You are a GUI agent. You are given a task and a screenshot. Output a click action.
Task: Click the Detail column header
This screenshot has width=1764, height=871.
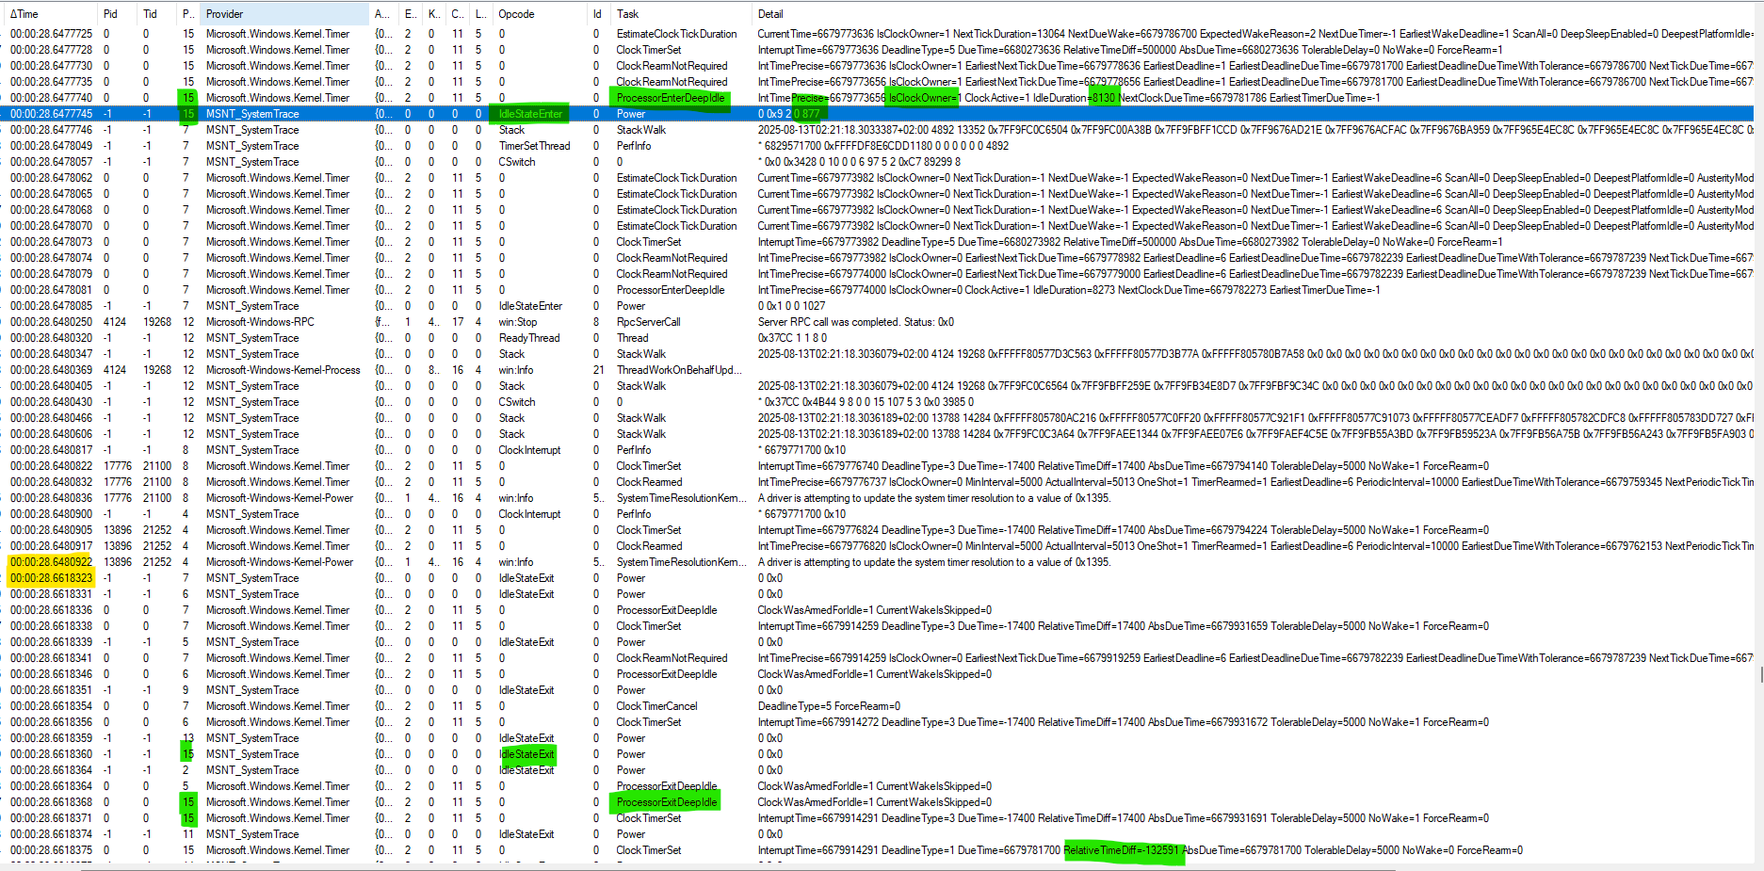(x=770, y=14)
